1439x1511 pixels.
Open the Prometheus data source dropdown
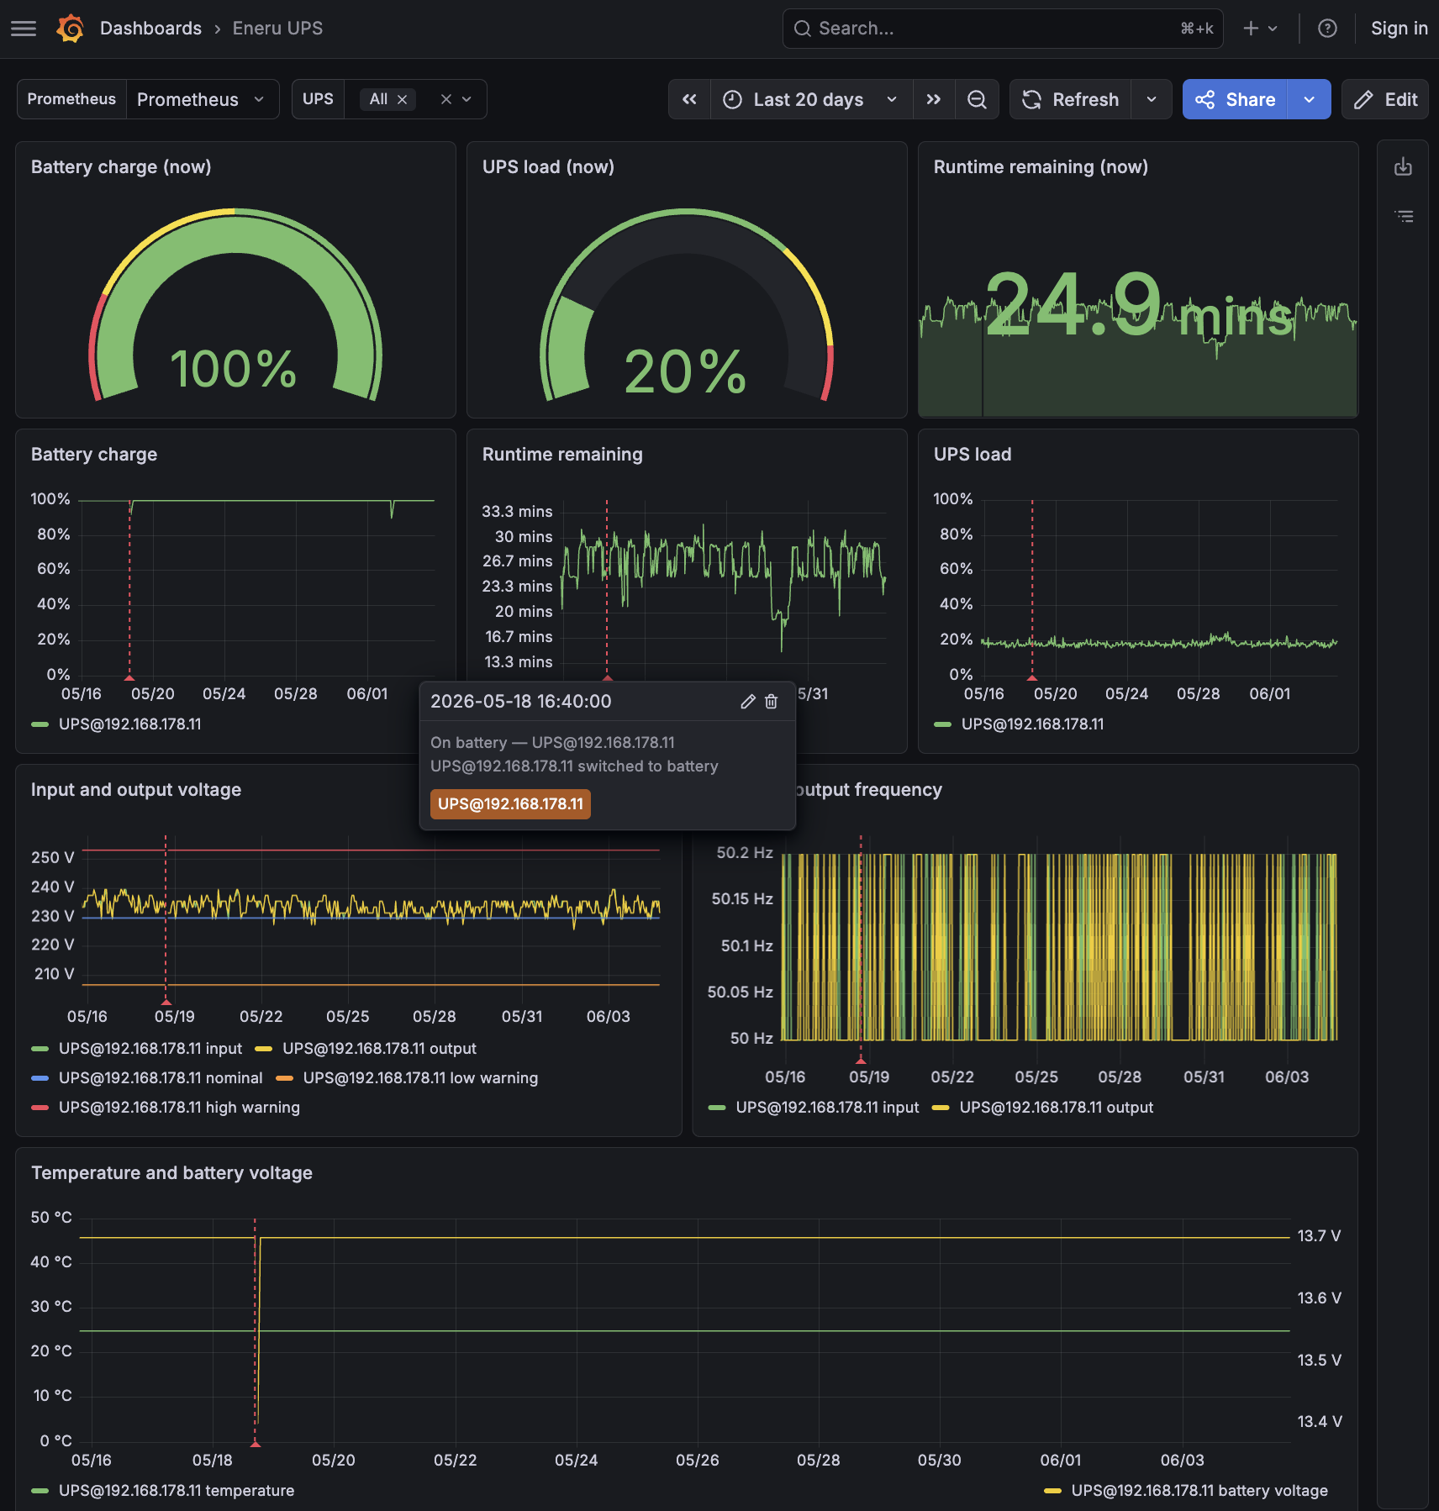pyautogui.click(x=202, y=99)
